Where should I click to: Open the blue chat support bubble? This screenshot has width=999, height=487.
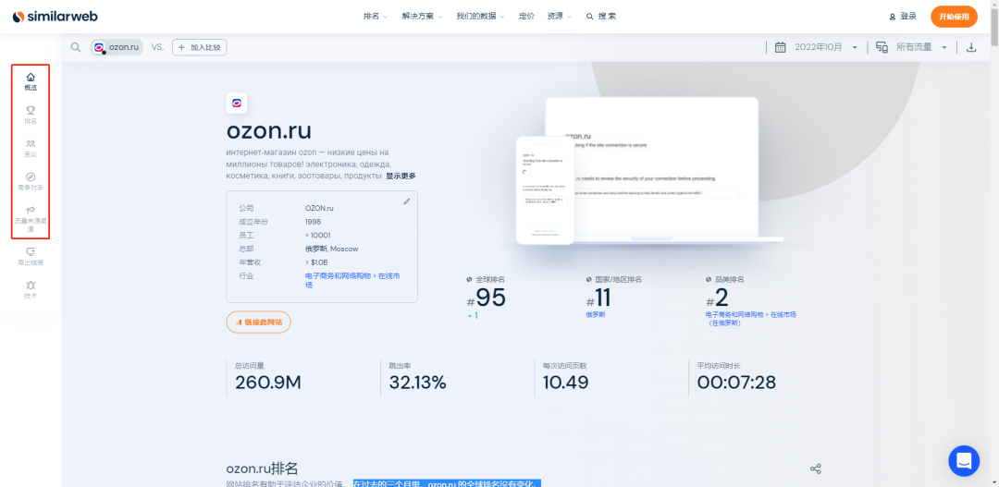click(963, 461)
